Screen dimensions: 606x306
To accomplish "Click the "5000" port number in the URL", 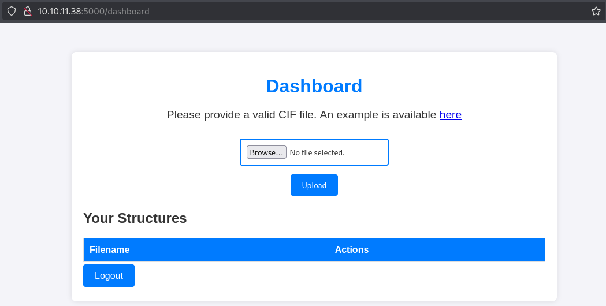I will (x=94, y=12).
